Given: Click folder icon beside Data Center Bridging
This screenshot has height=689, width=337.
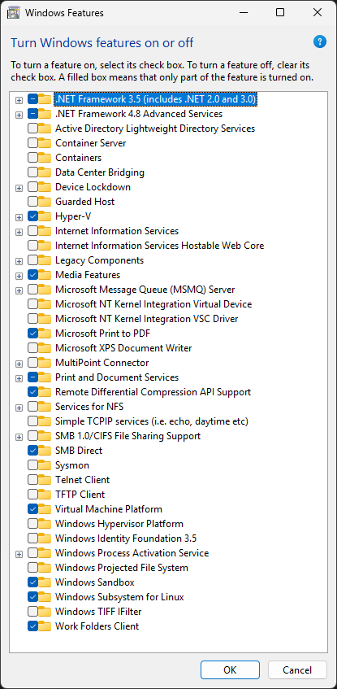Looking at the screenshot, I should pyautogui.click(x=45, y=172).
